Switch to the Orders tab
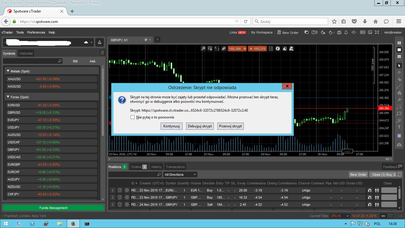405x228 pixels. click(139, 167)
